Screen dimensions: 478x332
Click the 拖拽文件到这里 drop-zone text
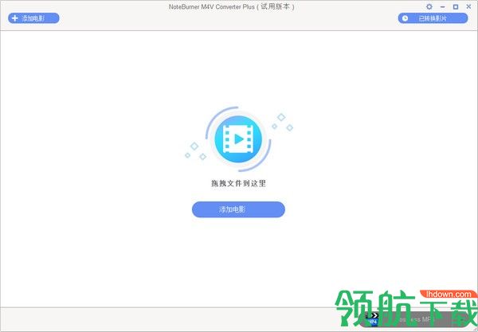tap(238, 183)
